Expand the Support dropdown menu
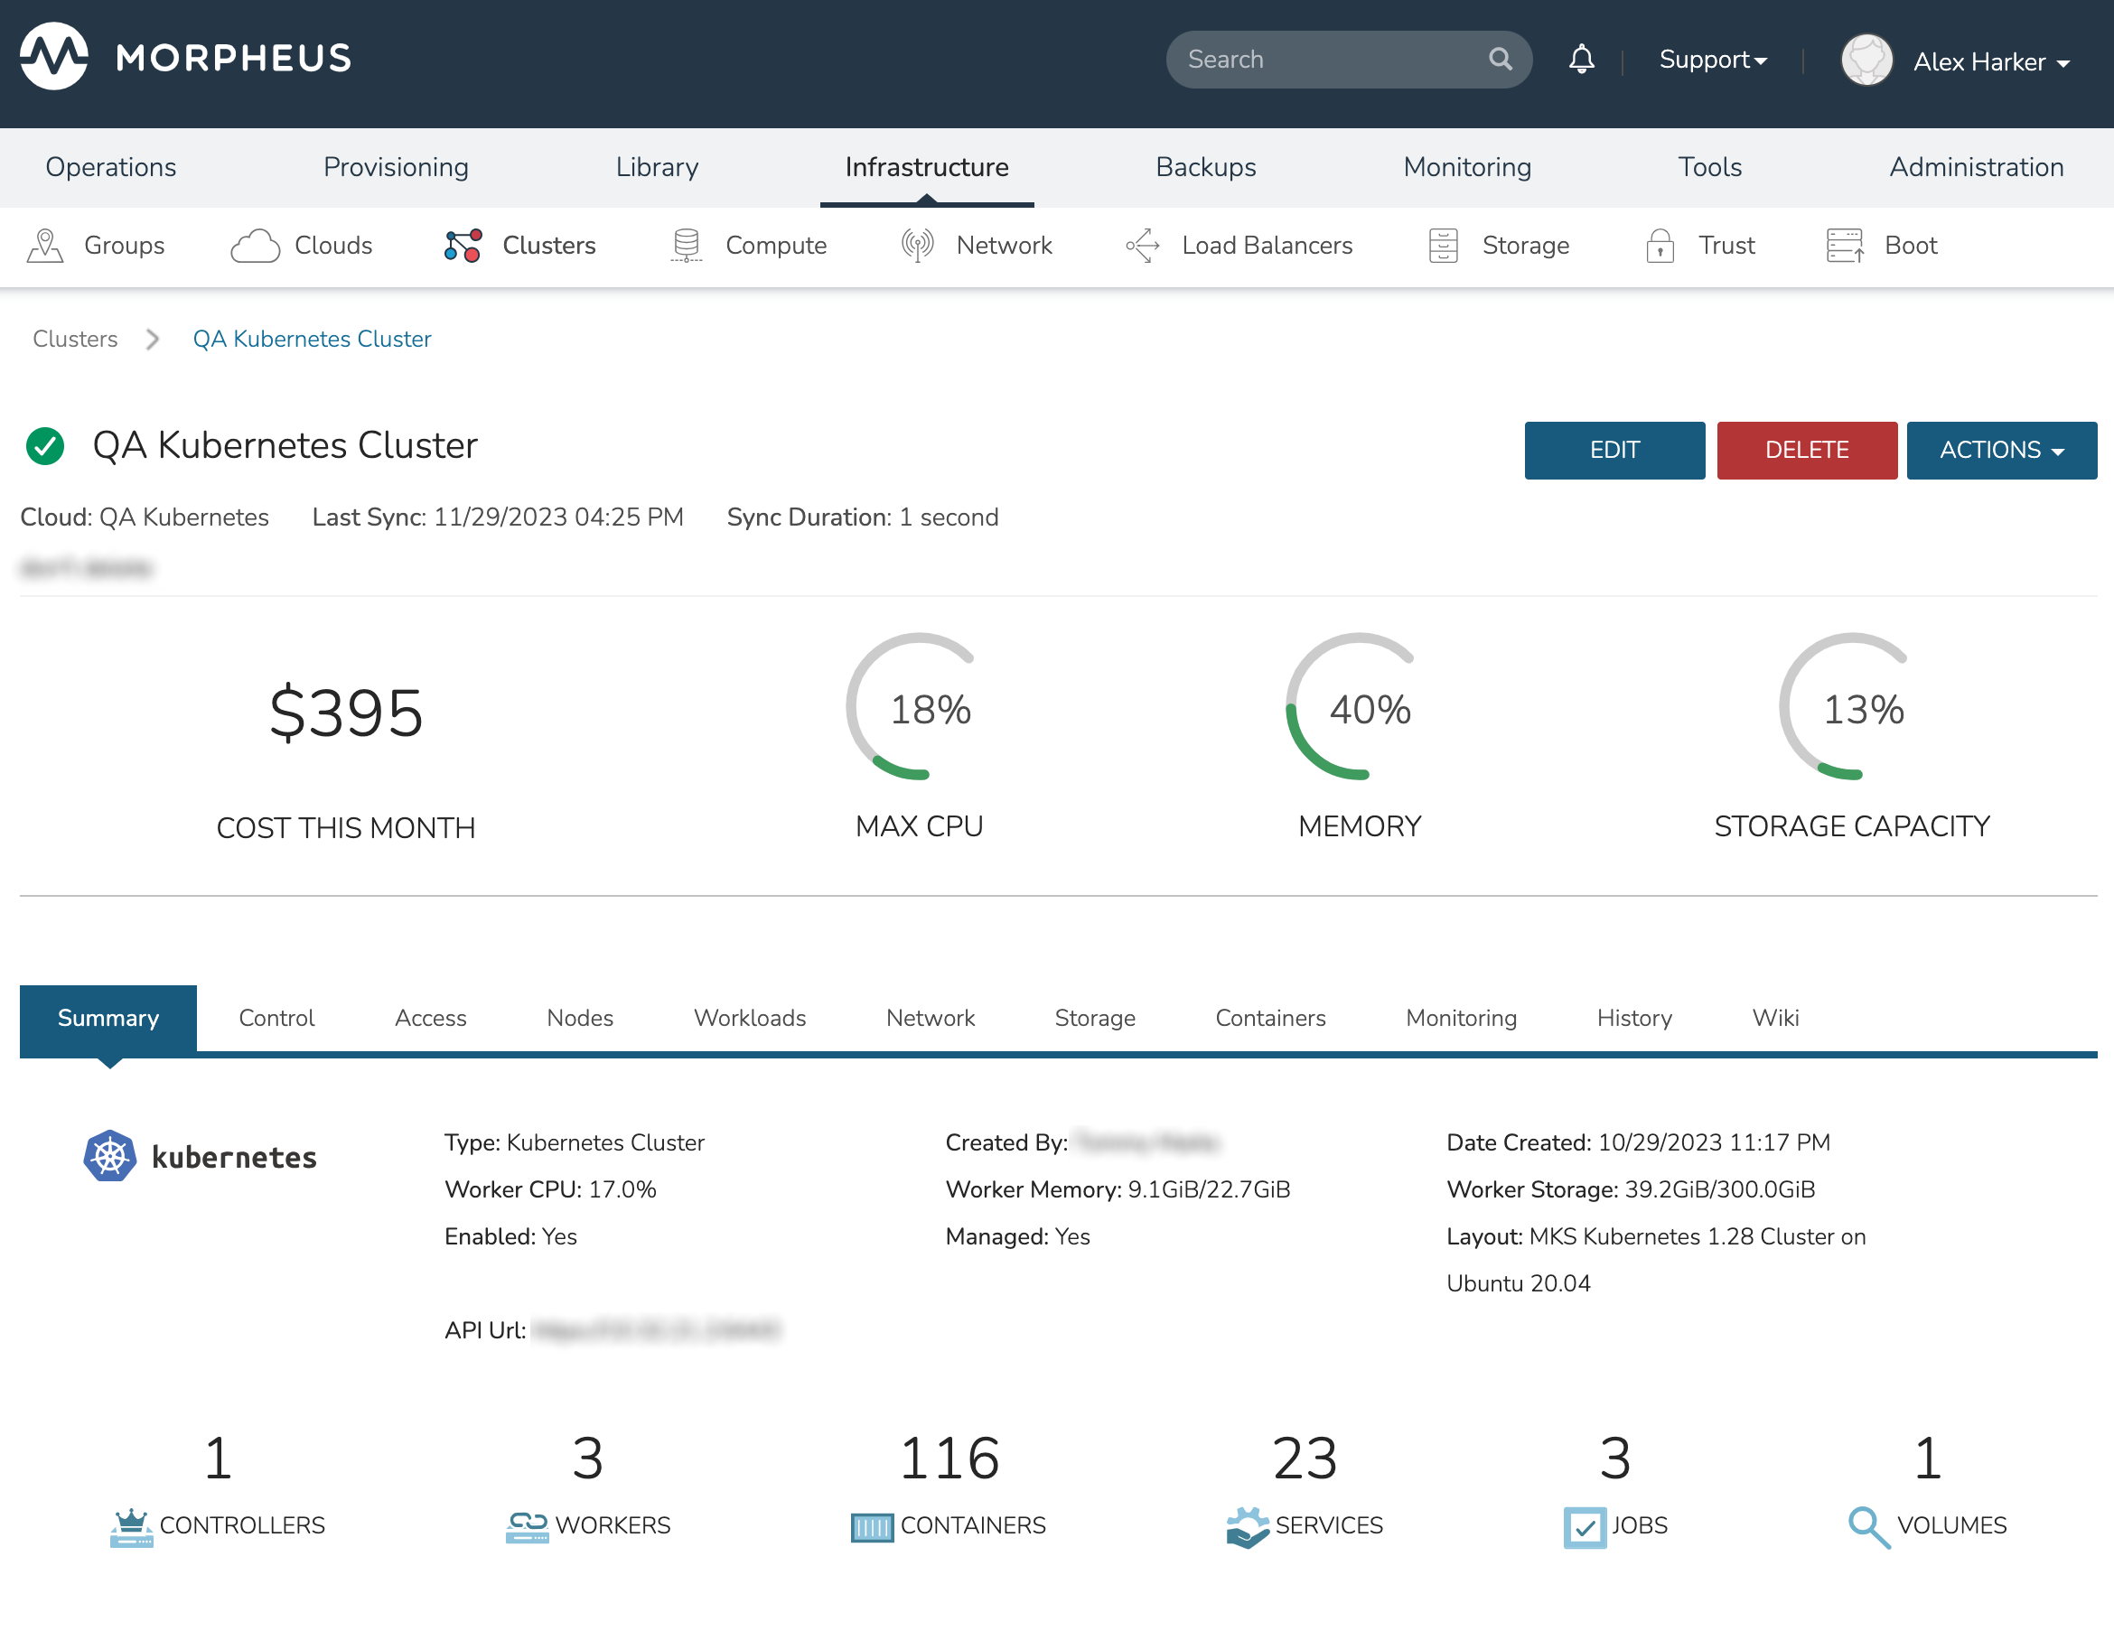Image resolution: width=2114 pixels, height=1631 pixels. coord(1712,60)
